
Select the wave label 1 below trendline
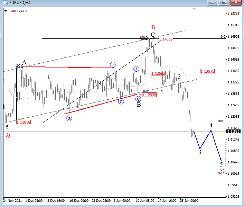(x=162, y=92)
